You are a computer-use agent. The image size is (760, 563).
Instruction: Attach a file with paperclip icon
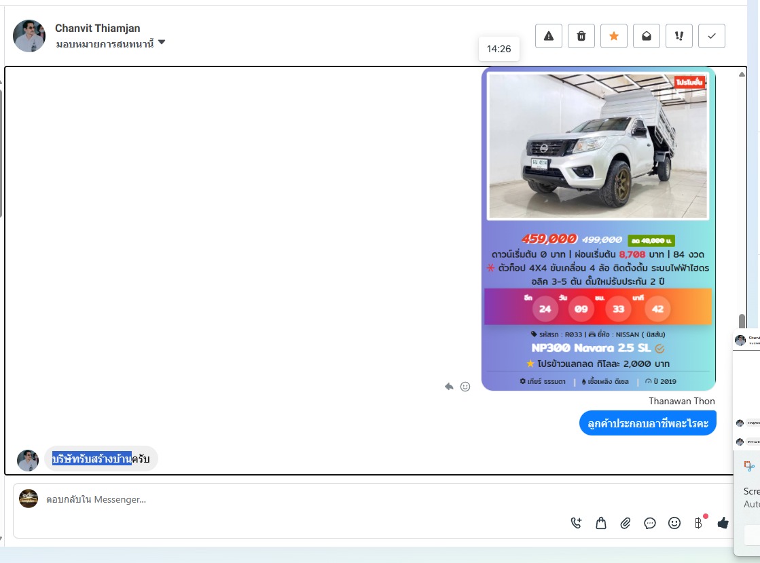pos(626,523)
